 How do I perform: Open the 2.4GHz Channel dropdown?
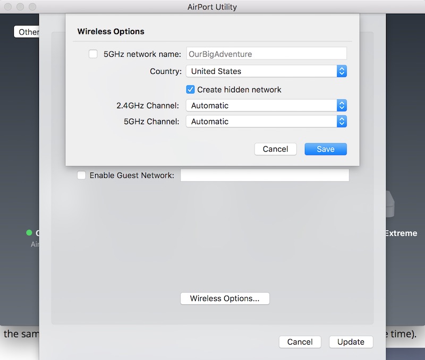pos(266,105)
